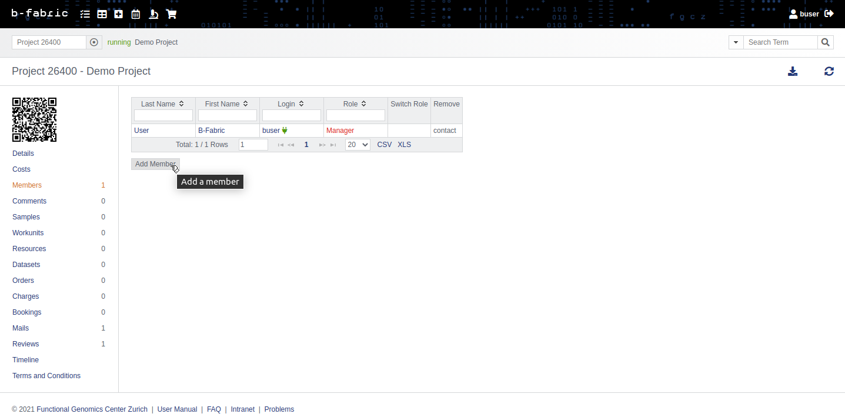This screenshot has height=417, width=845.
Task: Open the task list icon in the header
Action: coord(85,14)
